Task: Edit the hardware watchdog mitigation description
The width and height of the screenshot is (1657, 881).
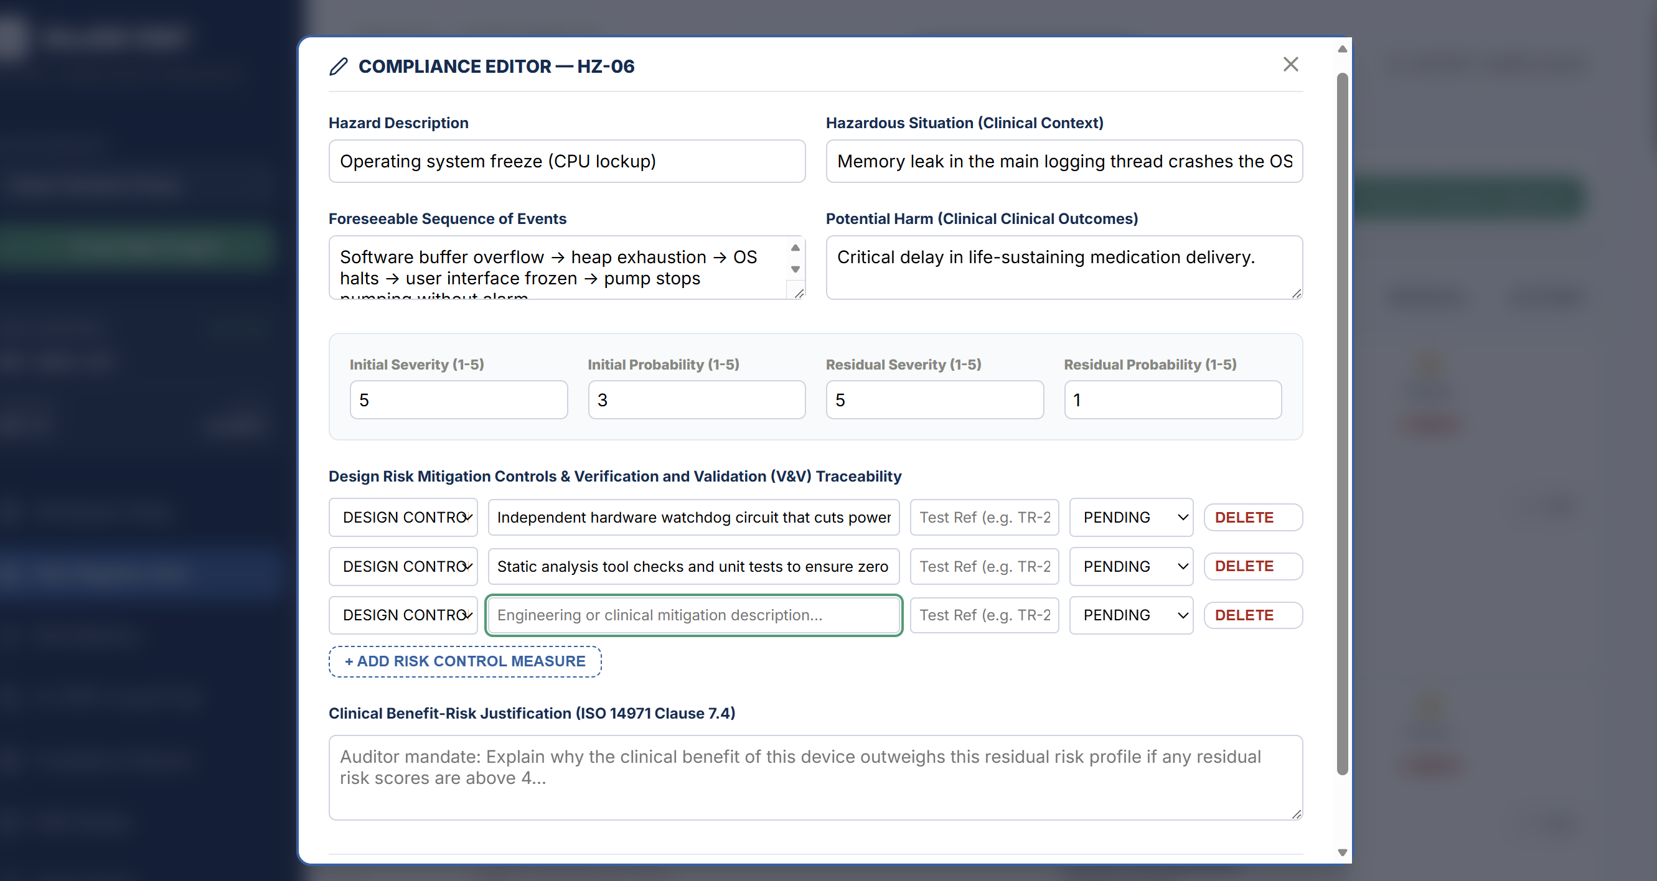Action: click(693, 518)
